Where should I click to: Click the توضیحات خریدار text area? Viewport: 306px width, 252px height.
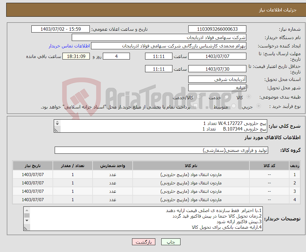(x=143, y=219)
